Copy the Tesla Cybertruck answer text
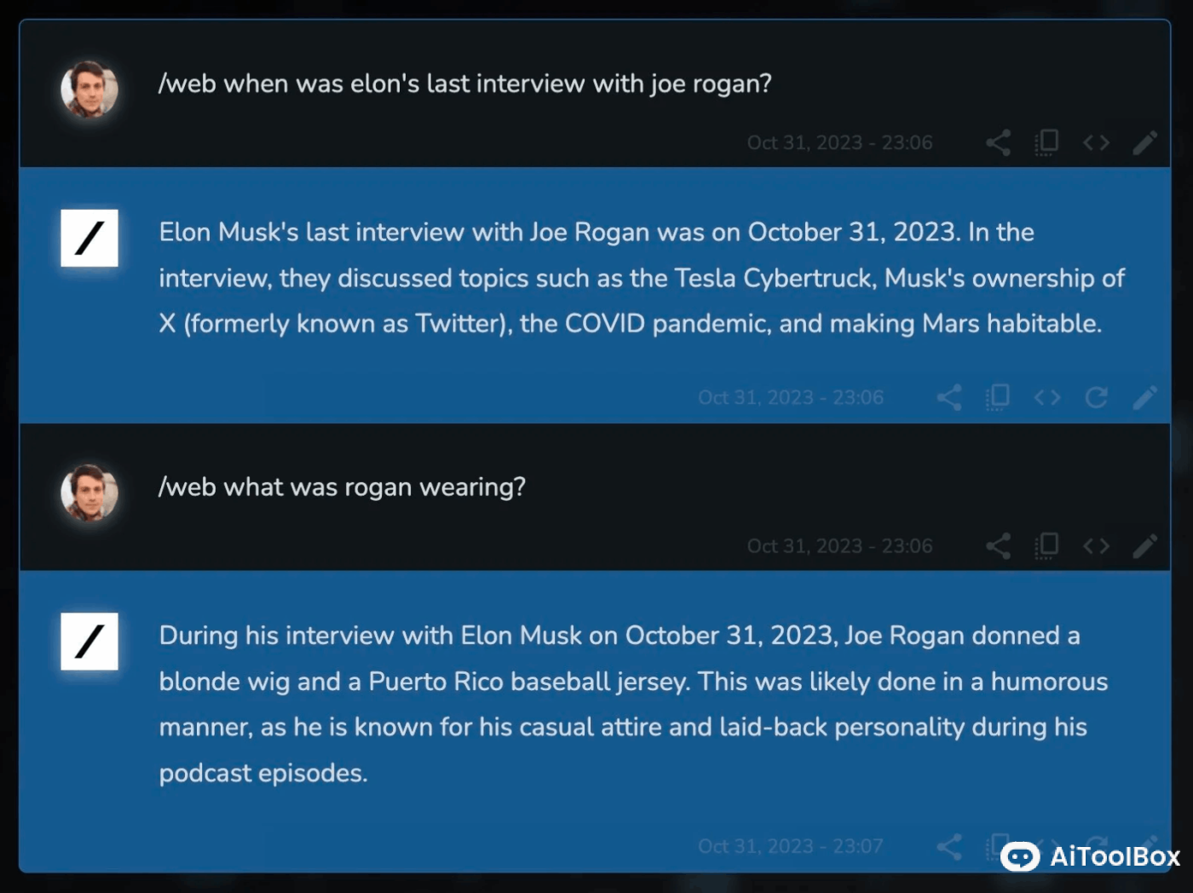Image resolution: width=1193 pixels, height=893 pixels. [x=998, y=397]
